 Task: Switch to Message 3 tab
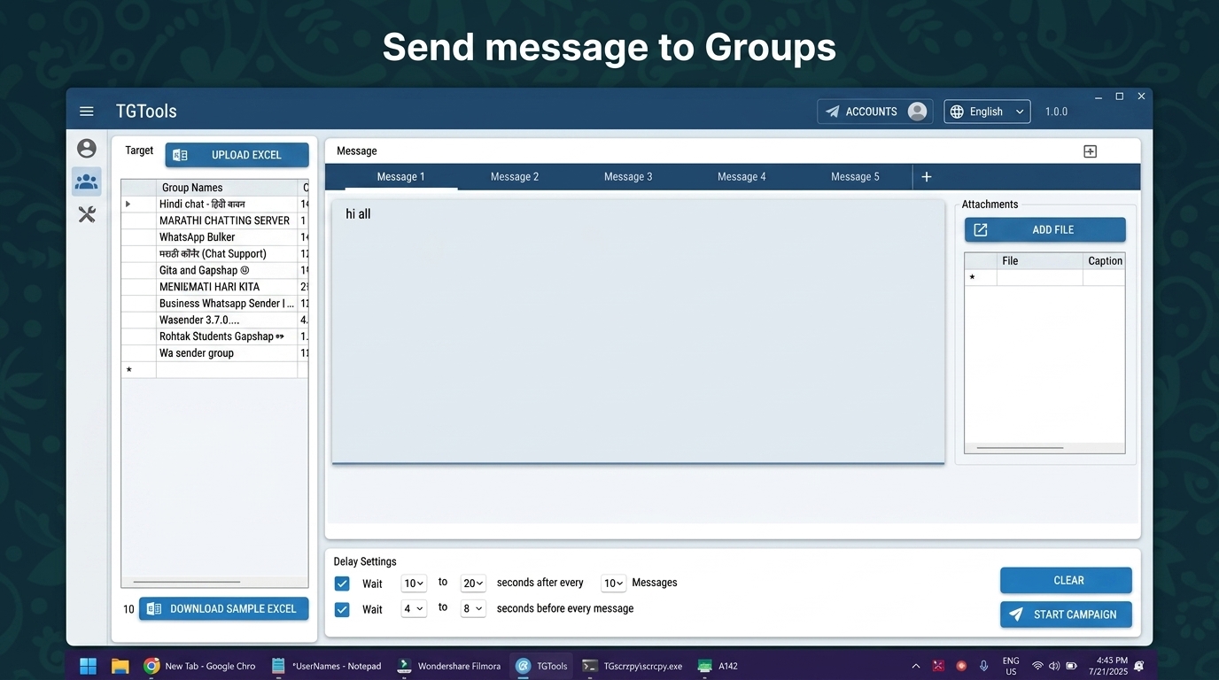628,176
